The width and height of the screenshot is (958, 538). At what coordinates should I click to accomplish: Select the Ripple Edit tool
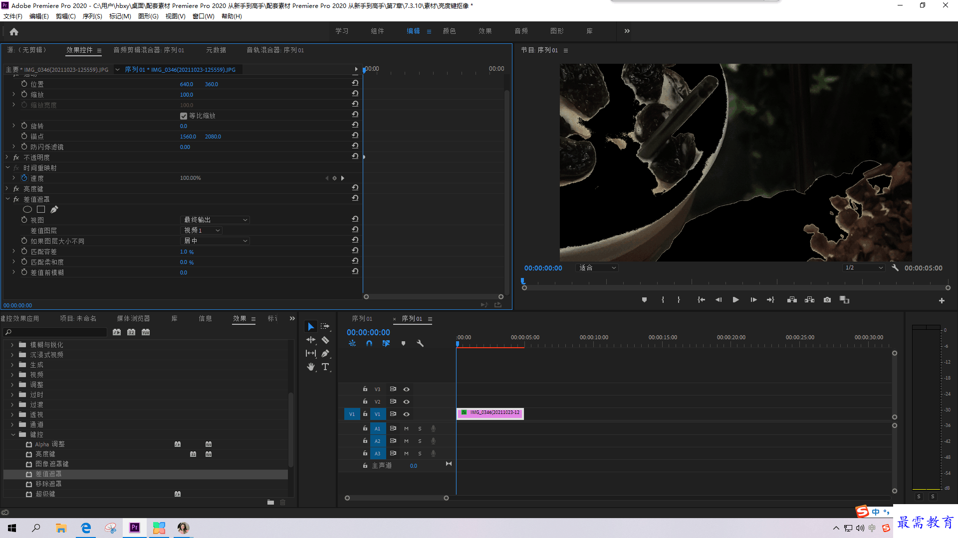pos(311,340)
